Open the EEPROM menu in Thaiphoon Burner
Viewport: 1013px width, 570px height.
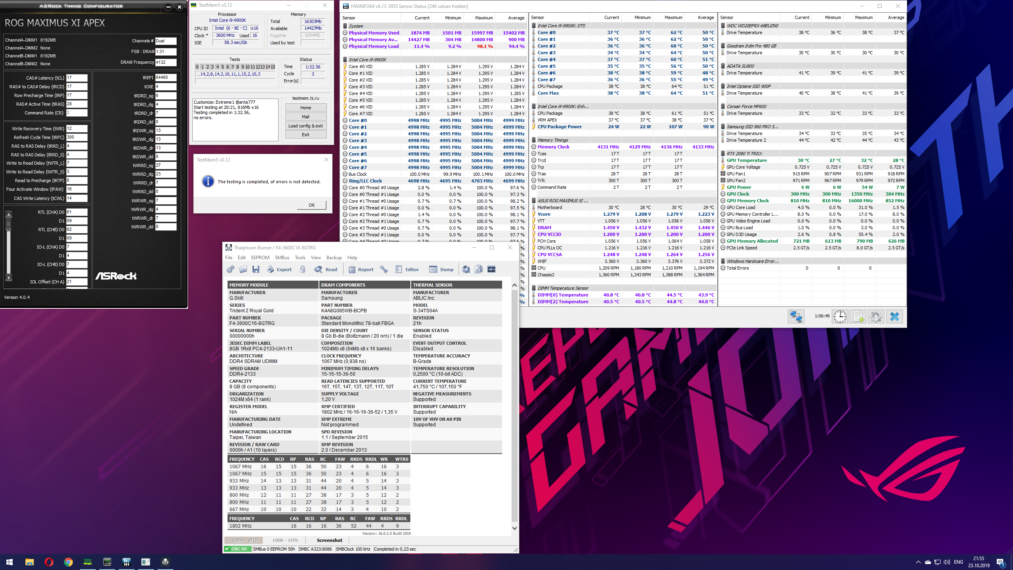[x=260, y=258]
